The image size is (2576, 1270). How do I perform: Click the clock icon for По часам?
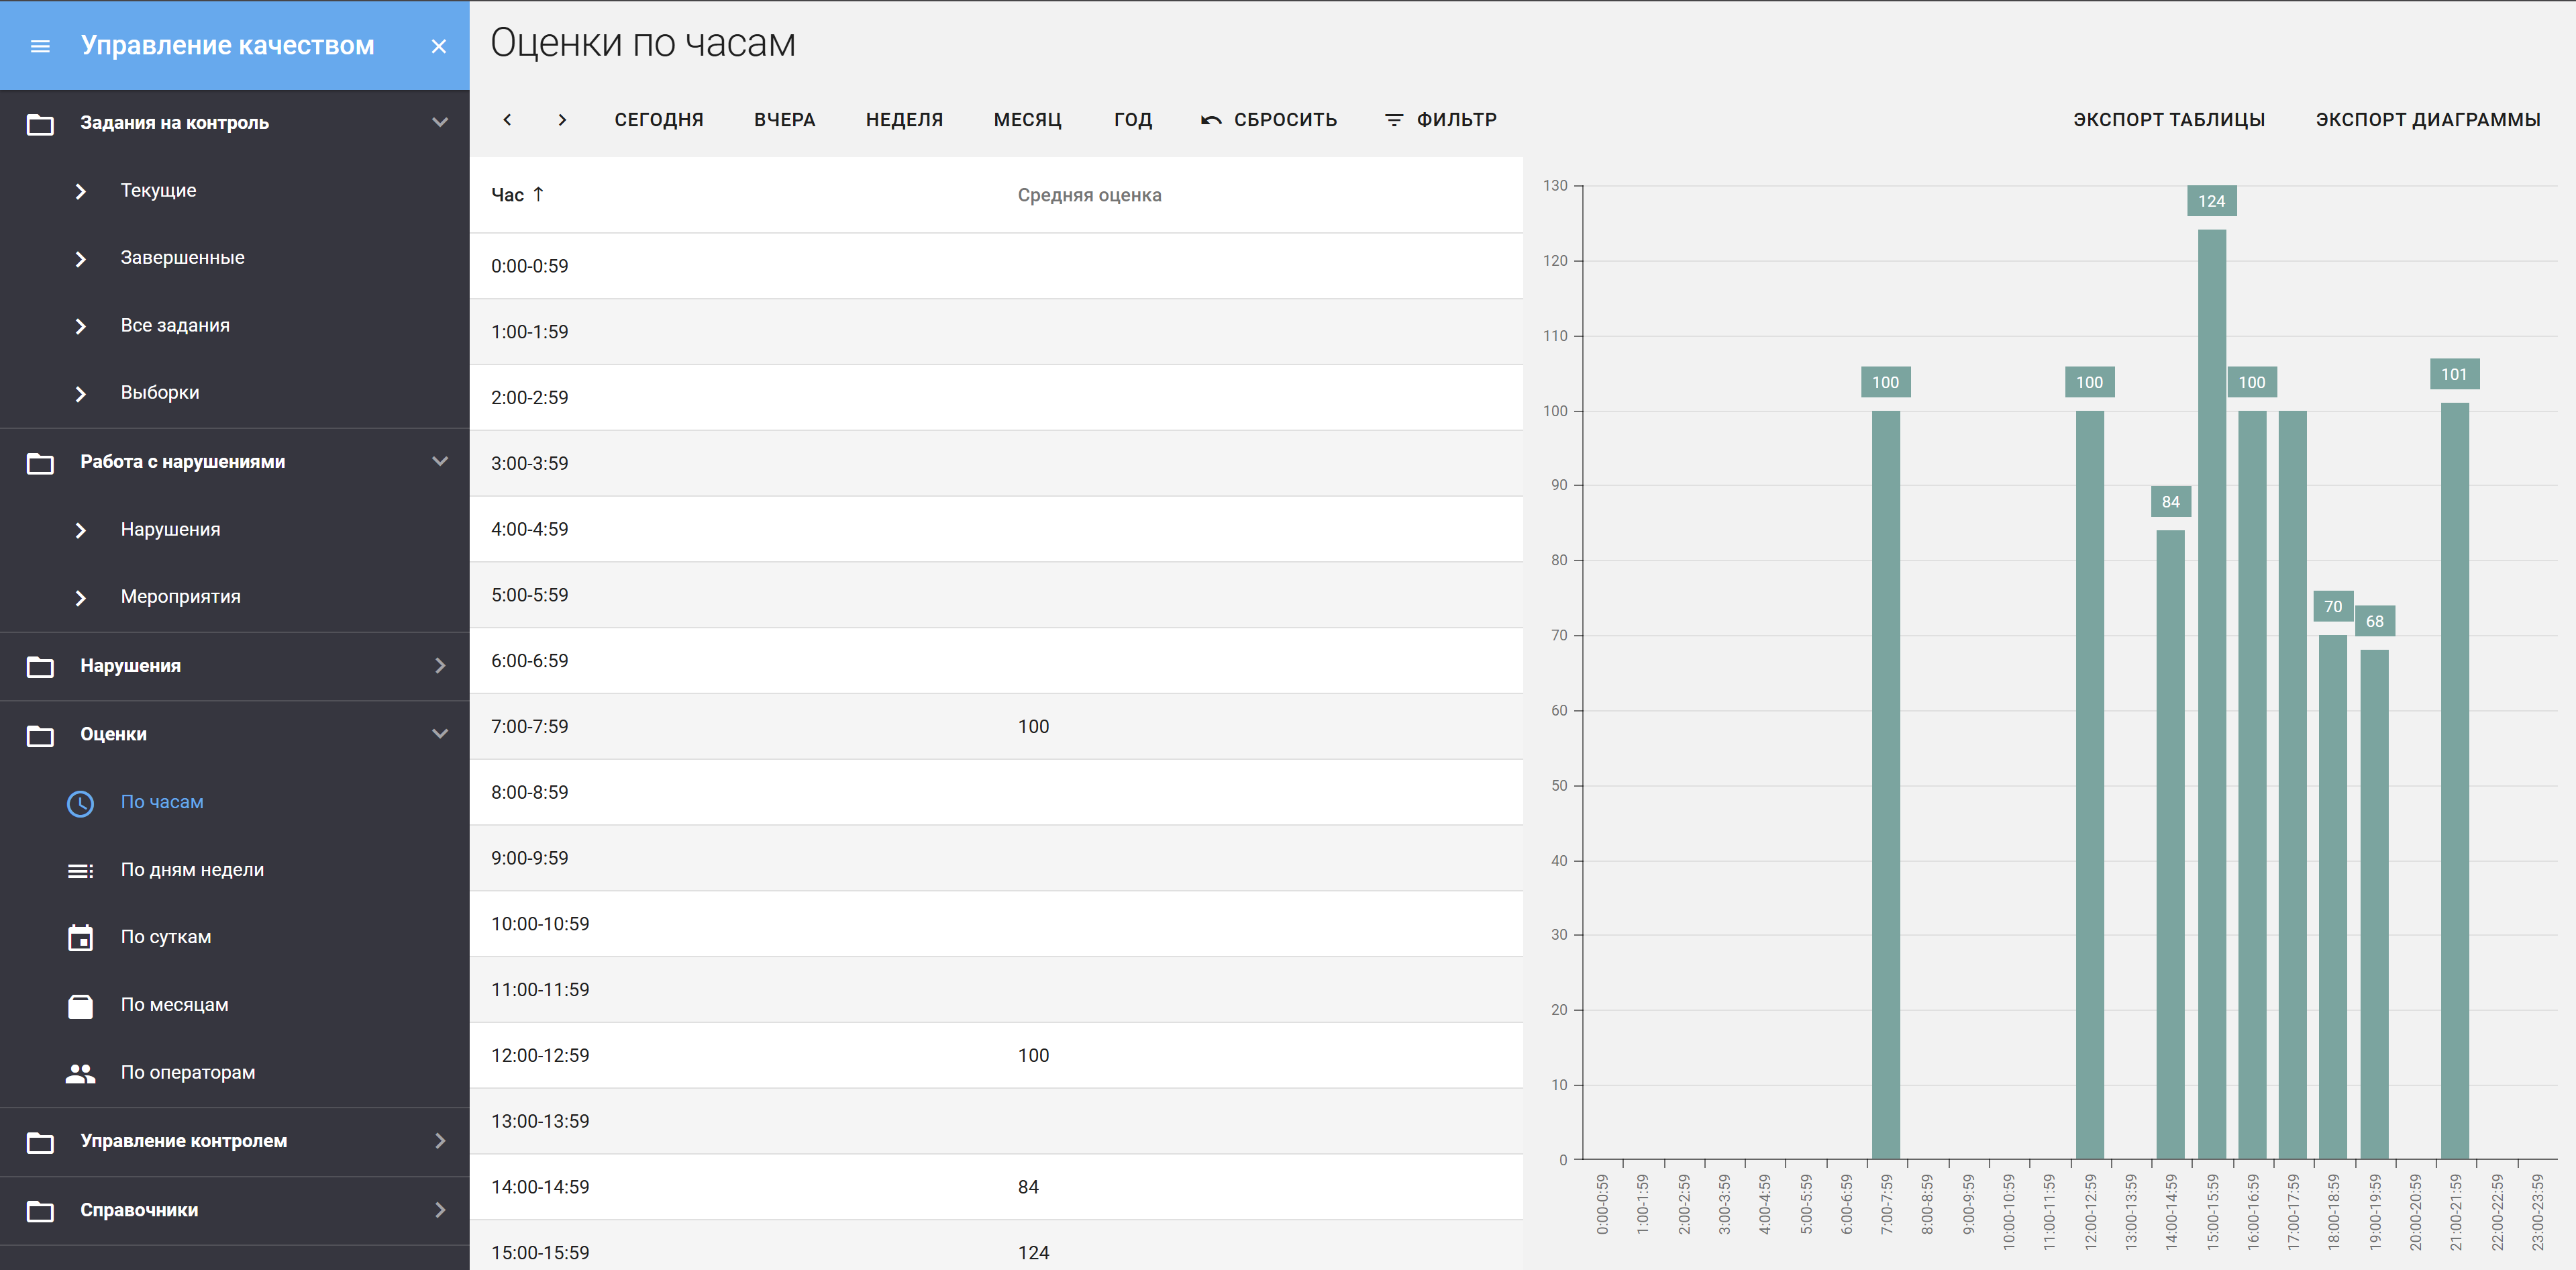click(80, 803)
